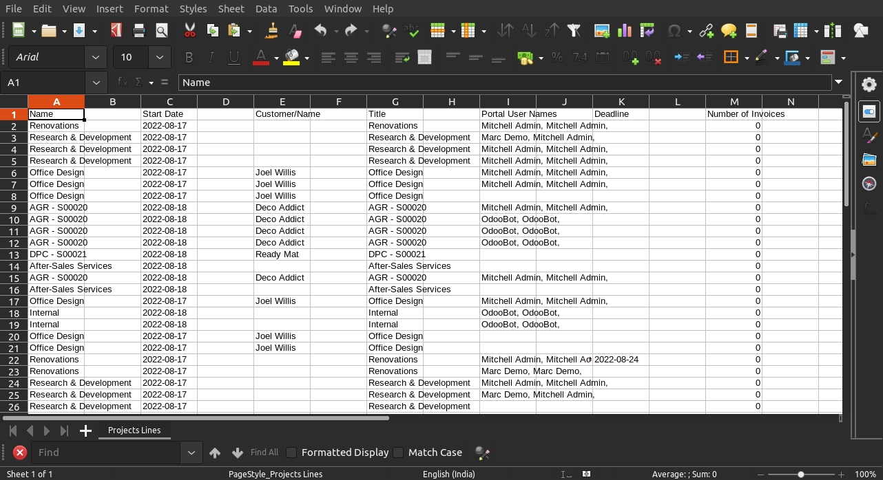Click Freeze Rows and Columns icon
The width and height of the screenshot is (883, 480).
pos(800,30)
